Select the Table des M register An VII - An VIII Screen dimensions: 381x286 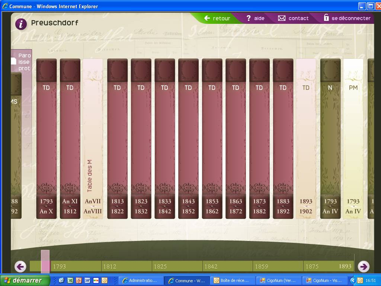pos(93,139)
